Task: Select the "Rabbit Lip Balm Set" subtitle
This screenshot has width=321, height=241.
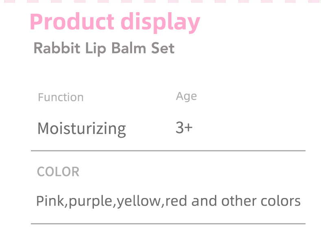Action: point(104,48)
